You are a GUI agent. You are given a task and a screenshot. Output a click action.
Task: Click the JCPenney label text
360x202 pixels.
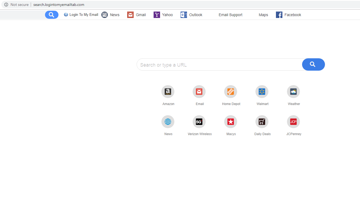(294, 134)
